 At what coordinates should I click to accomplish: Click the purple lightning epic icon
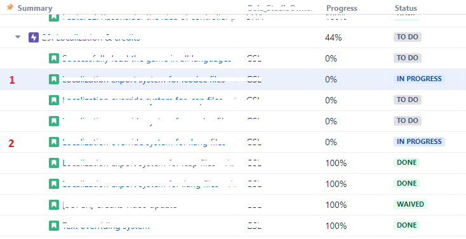[x=34, y=37]
